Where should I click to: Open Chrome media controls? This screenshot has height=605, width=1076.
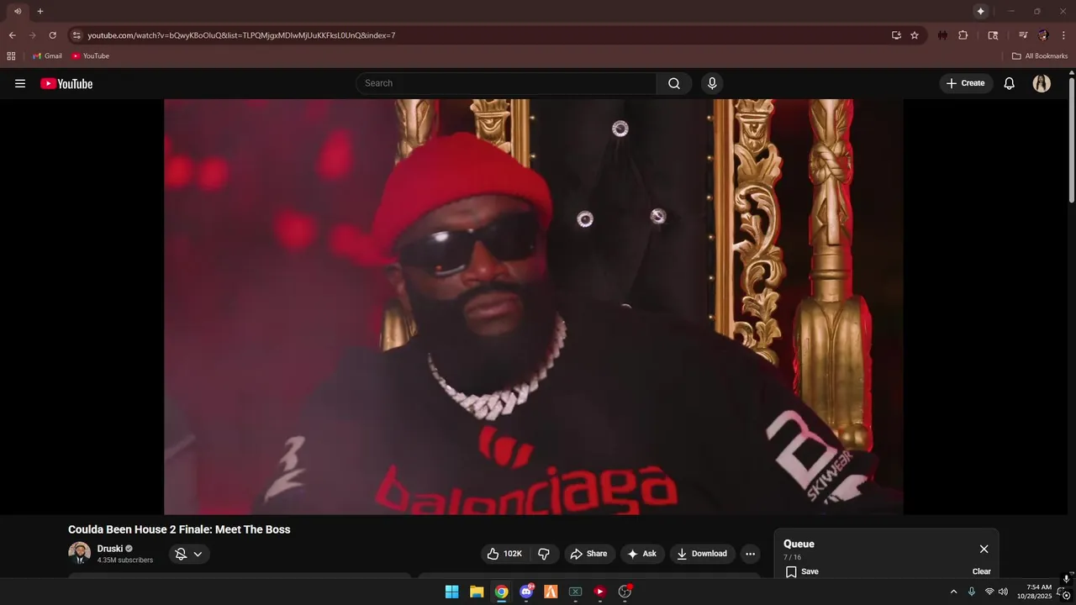[x=1023, y=35]
